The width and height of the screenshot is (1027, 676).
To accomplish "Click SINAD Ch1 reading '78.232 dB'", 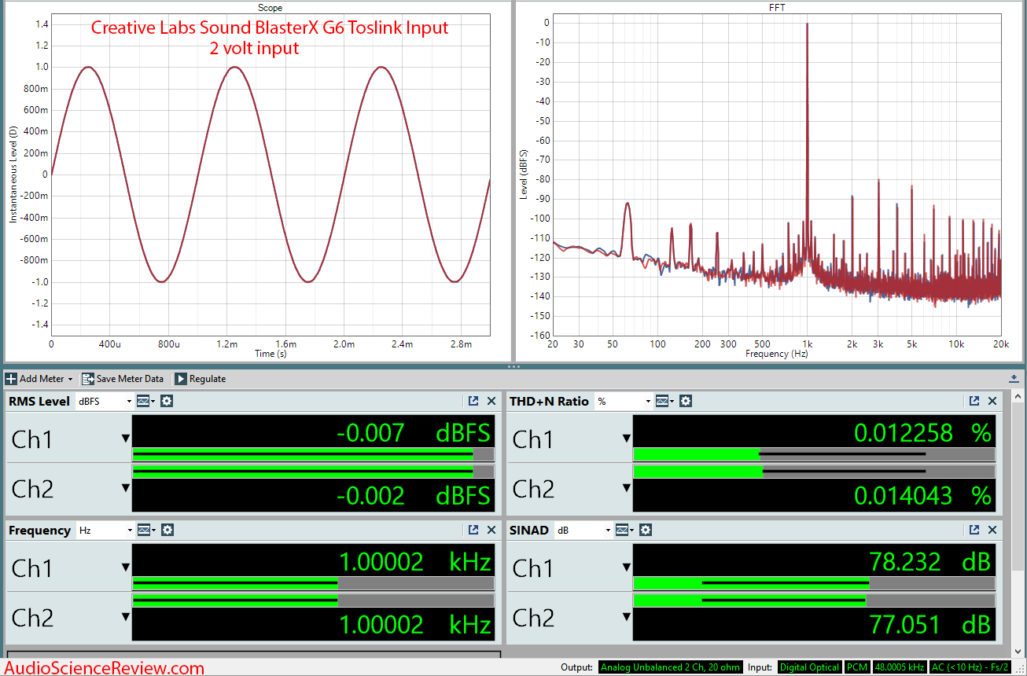I will pyautogui.click(x=929, y=561).
